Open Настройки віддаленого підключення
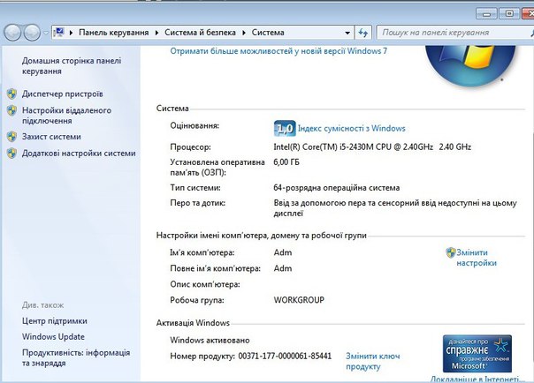The width and height of the screenshot is (534, 383). (66, 116)
